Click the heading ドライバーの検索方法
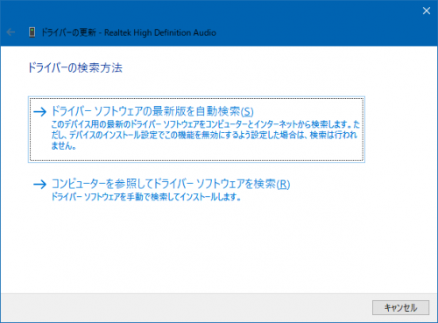438x323 pixels. [75, 68]
